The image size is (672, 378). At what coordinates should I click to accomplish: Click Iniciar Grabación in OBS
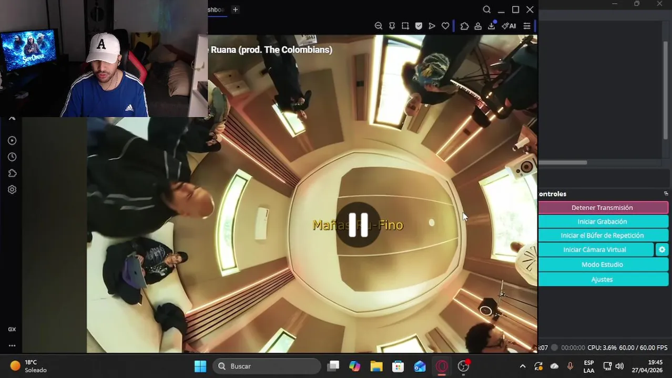point(603,222)
